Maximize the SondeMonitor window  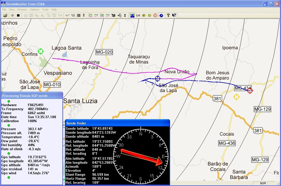[271, 4]
